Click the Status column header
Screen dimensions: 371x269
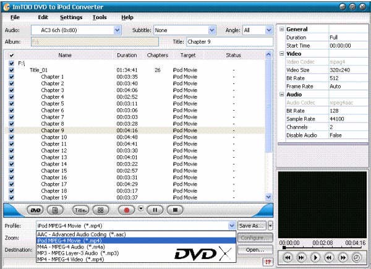(x=233, y=56)
